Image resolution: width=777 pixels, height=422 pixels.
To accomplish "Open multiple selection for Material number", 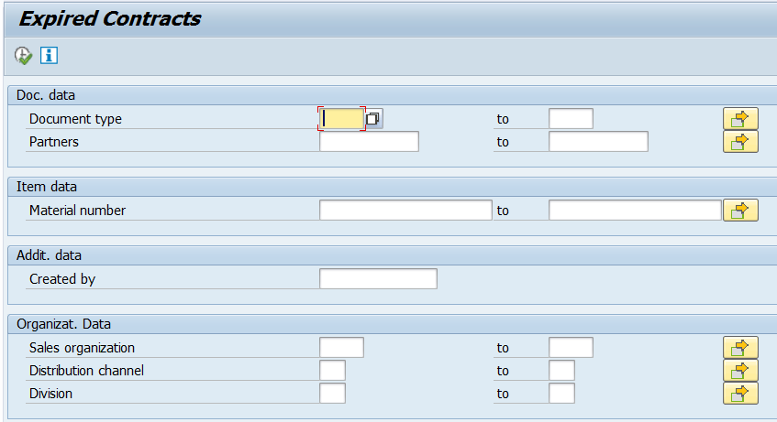I will point(740,211).
